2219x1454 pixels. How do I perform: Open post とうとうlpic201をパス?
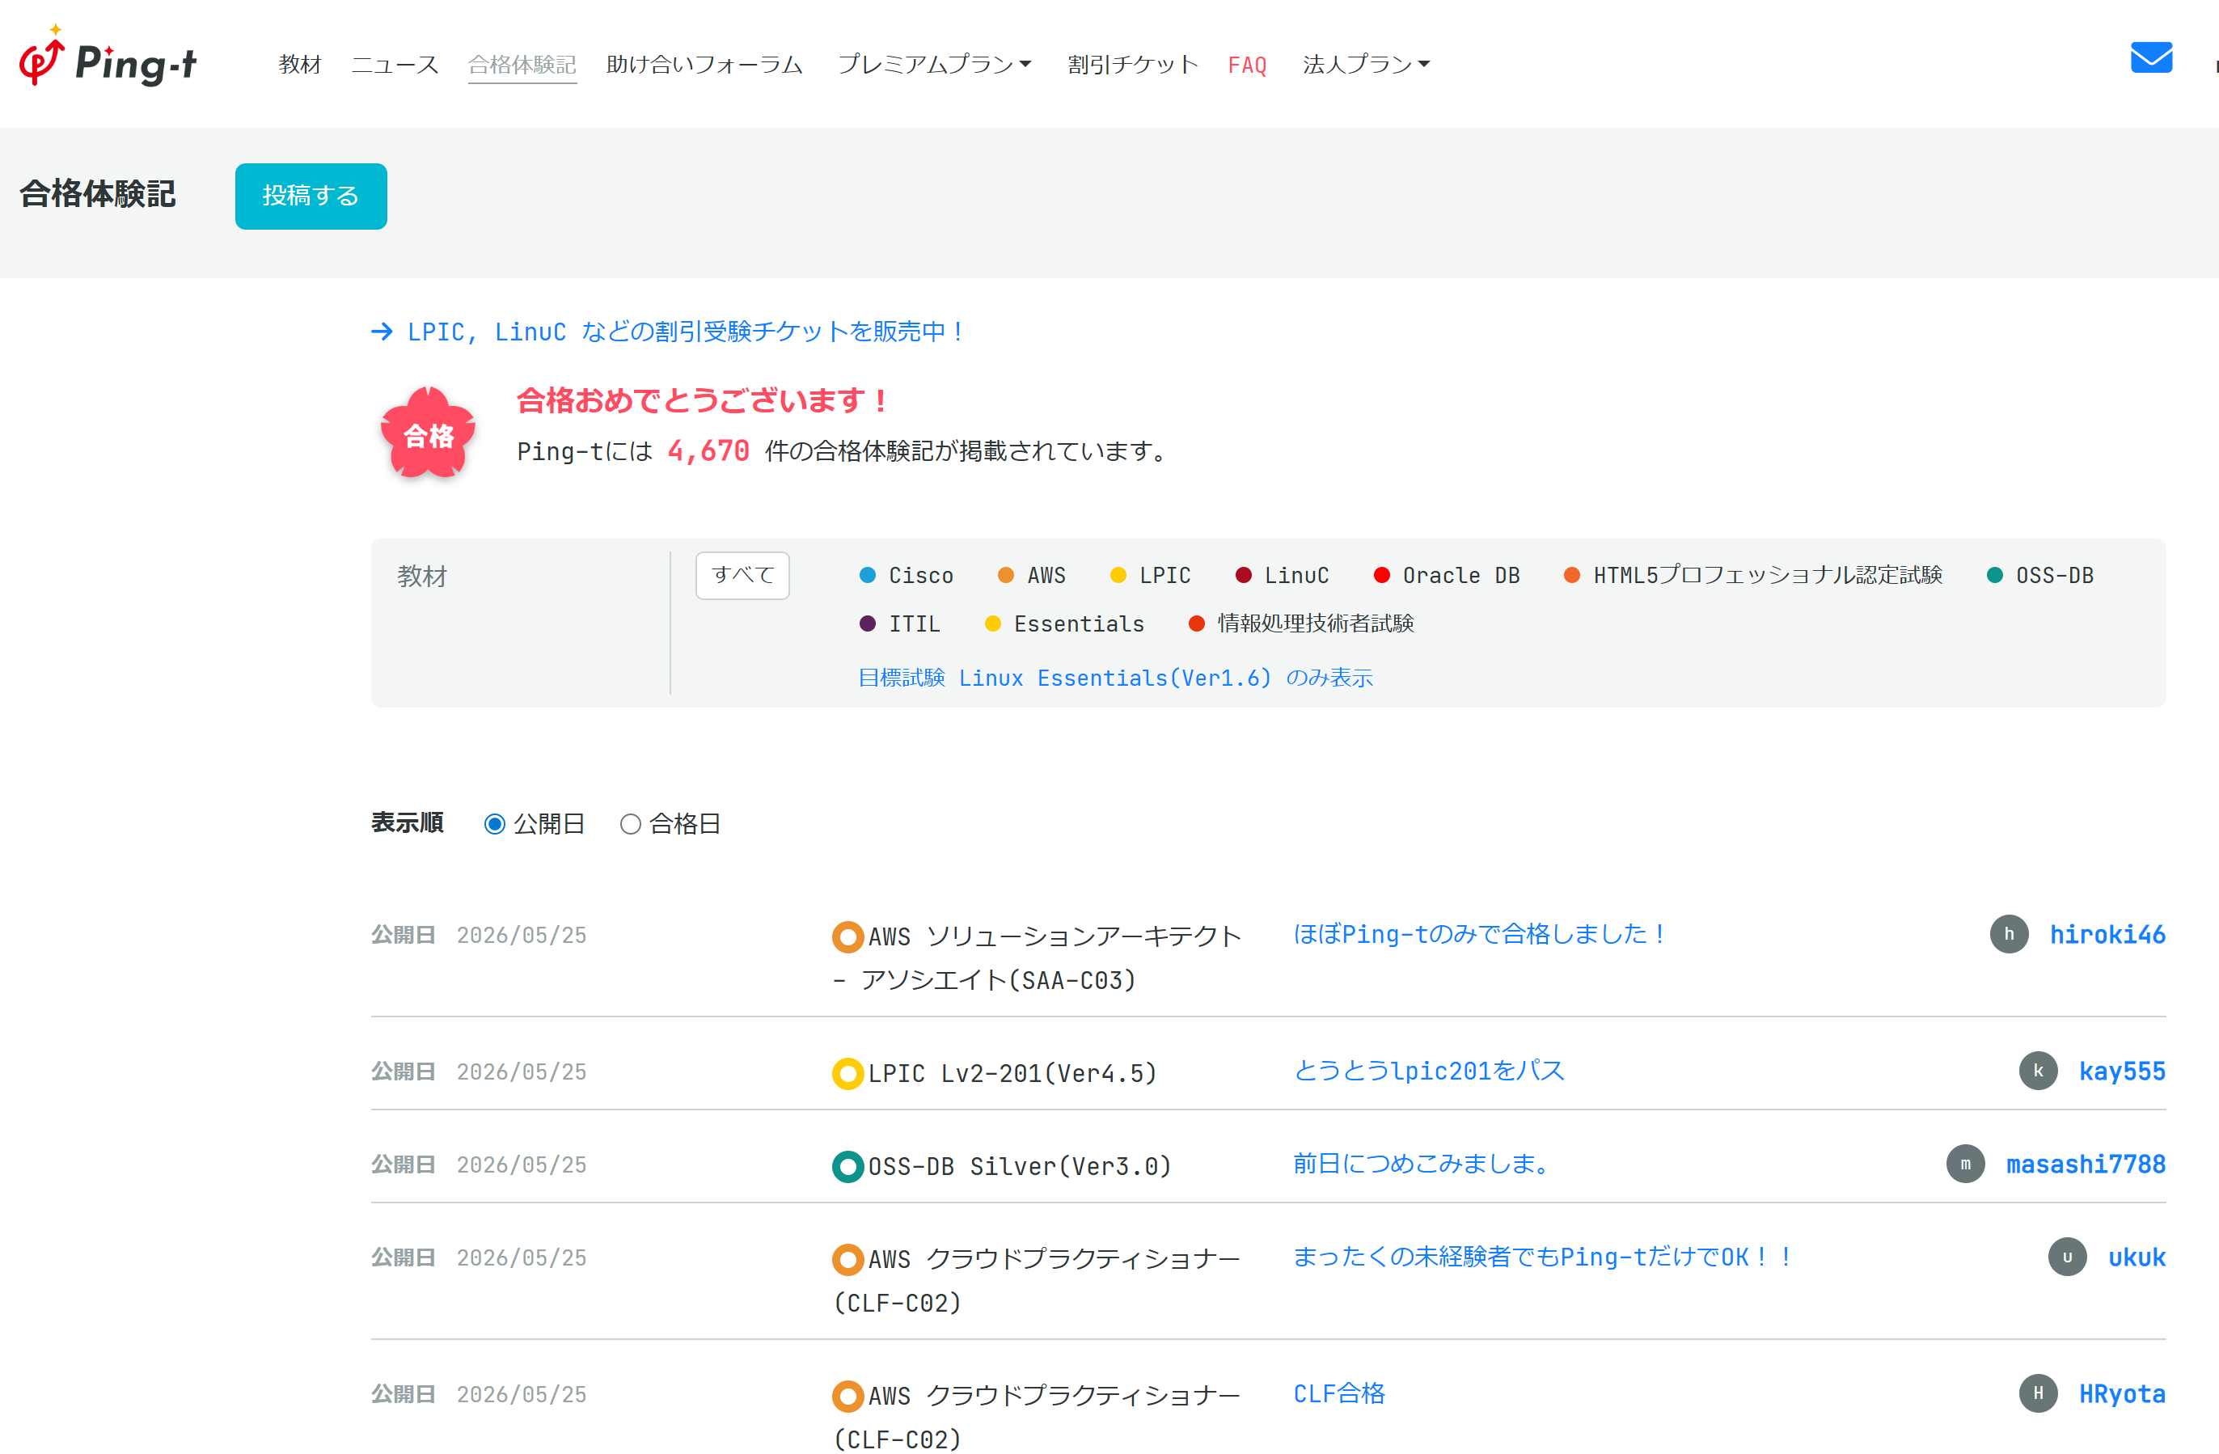pos(1428,1071)
